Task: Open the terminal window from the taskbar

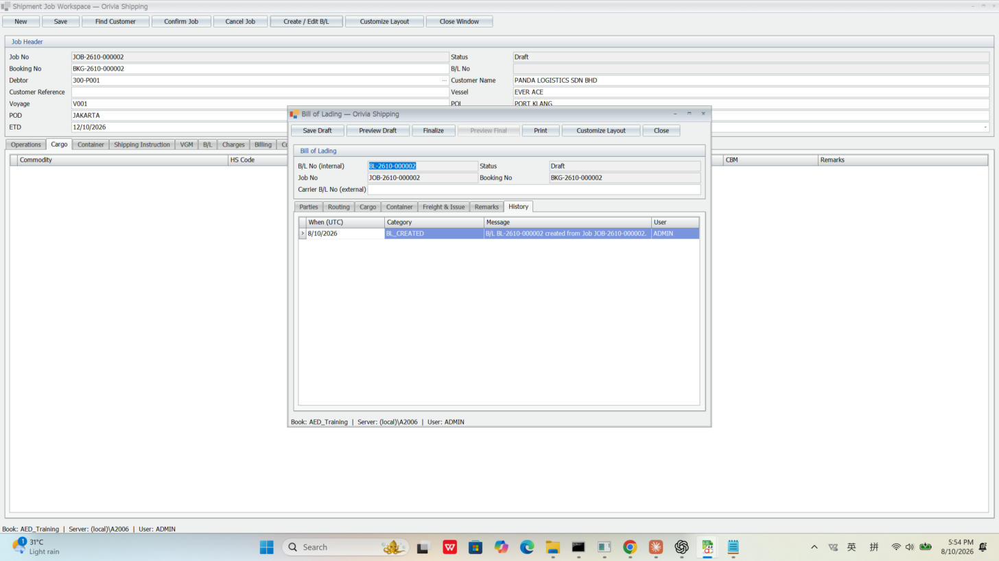Action: (578, 547)
